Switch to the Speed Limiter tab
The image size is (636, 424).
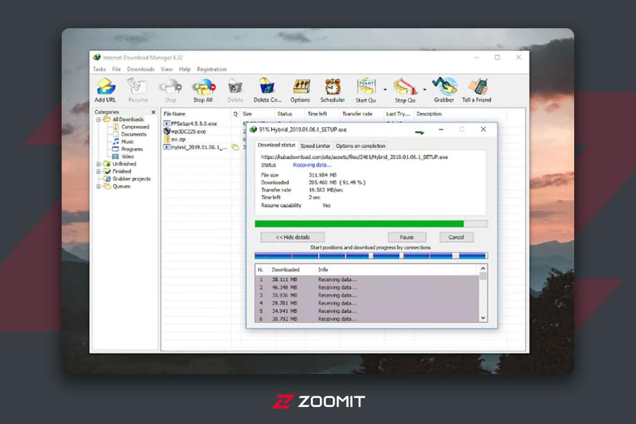315,145
